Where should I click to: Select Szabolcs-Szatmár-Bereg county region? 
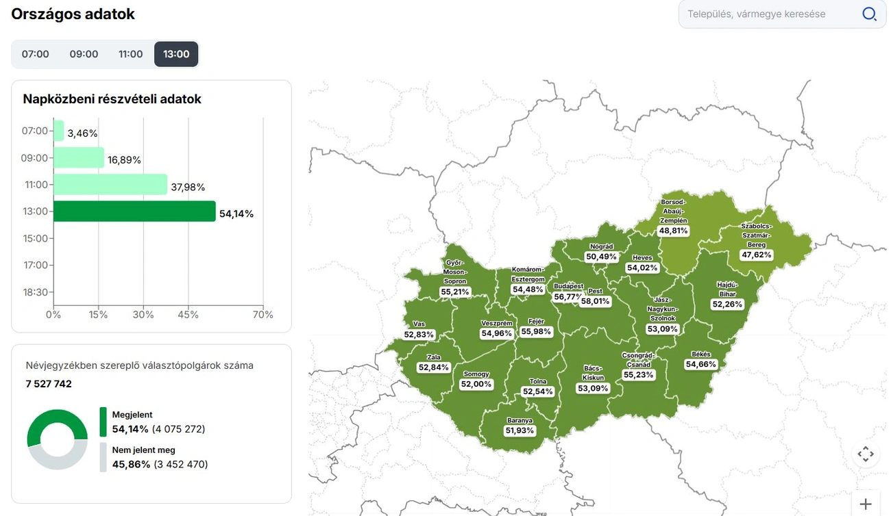757,241
